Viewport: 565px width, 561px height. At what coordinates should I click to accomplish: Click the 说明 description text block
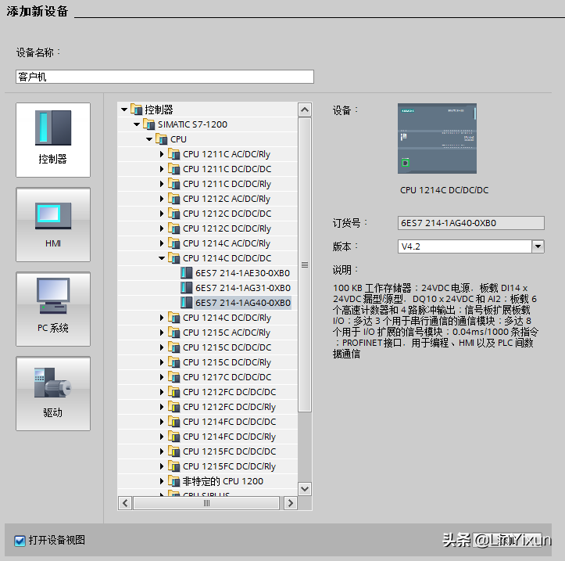click(435, 321)
